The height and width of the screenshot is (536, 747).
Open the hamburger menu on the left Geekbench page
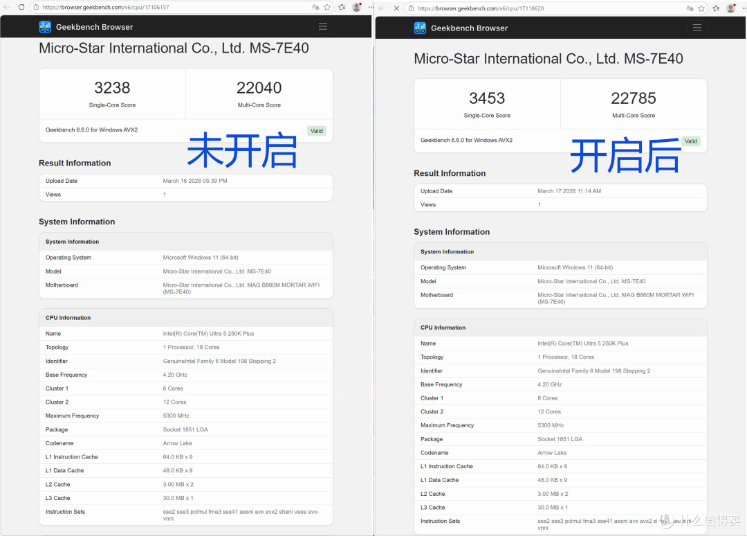323,27
